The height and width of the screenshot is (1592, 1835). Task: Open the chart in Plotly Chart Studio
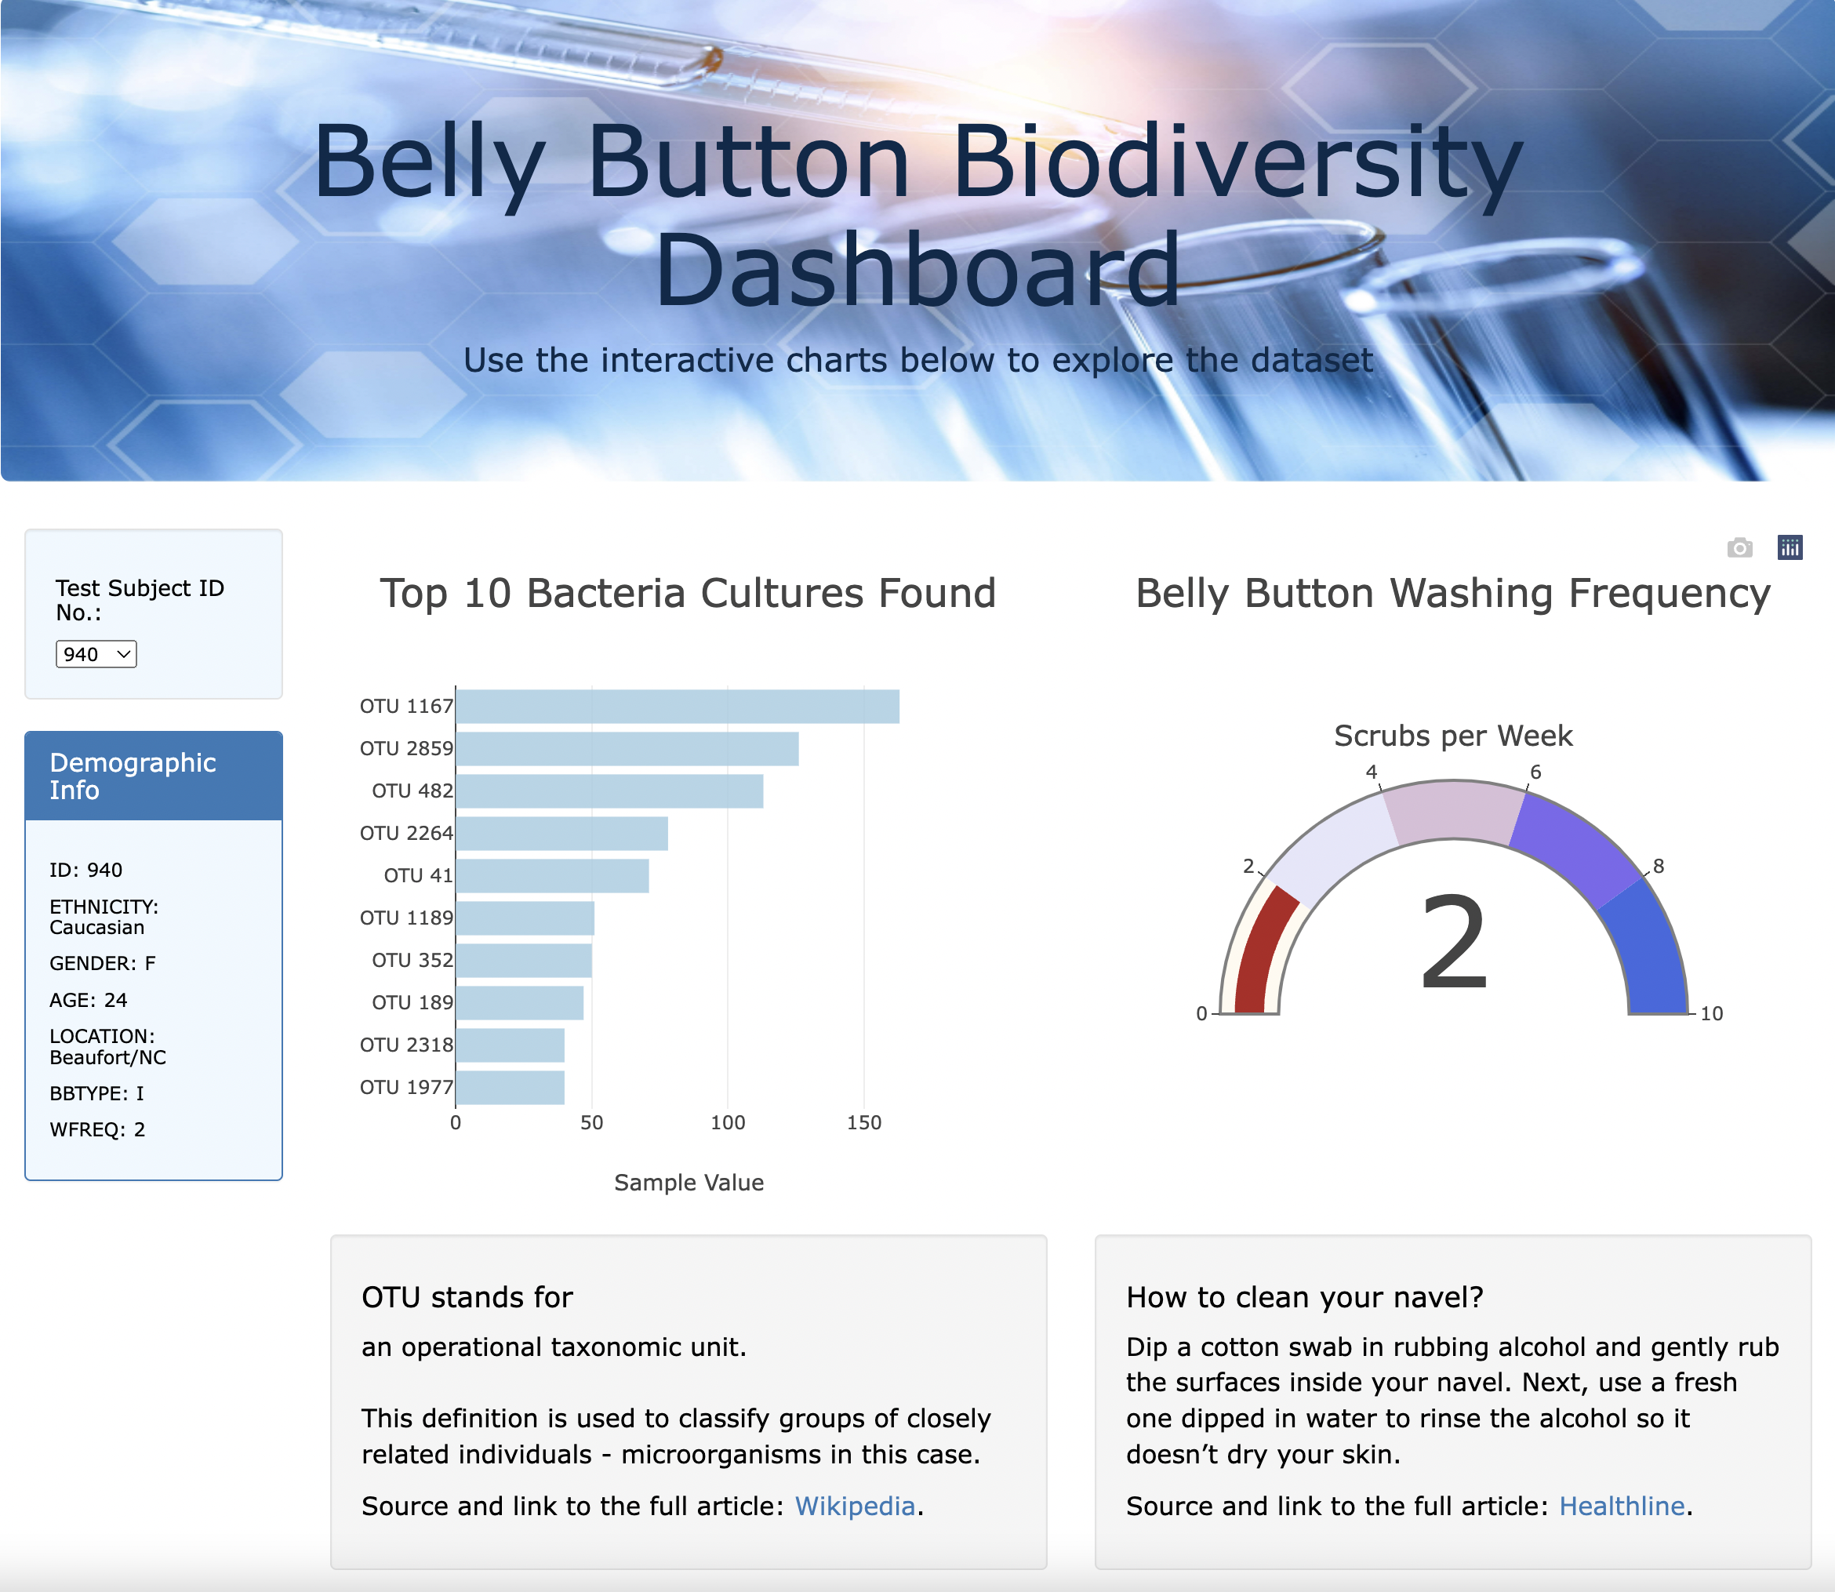click(1790, 547)
